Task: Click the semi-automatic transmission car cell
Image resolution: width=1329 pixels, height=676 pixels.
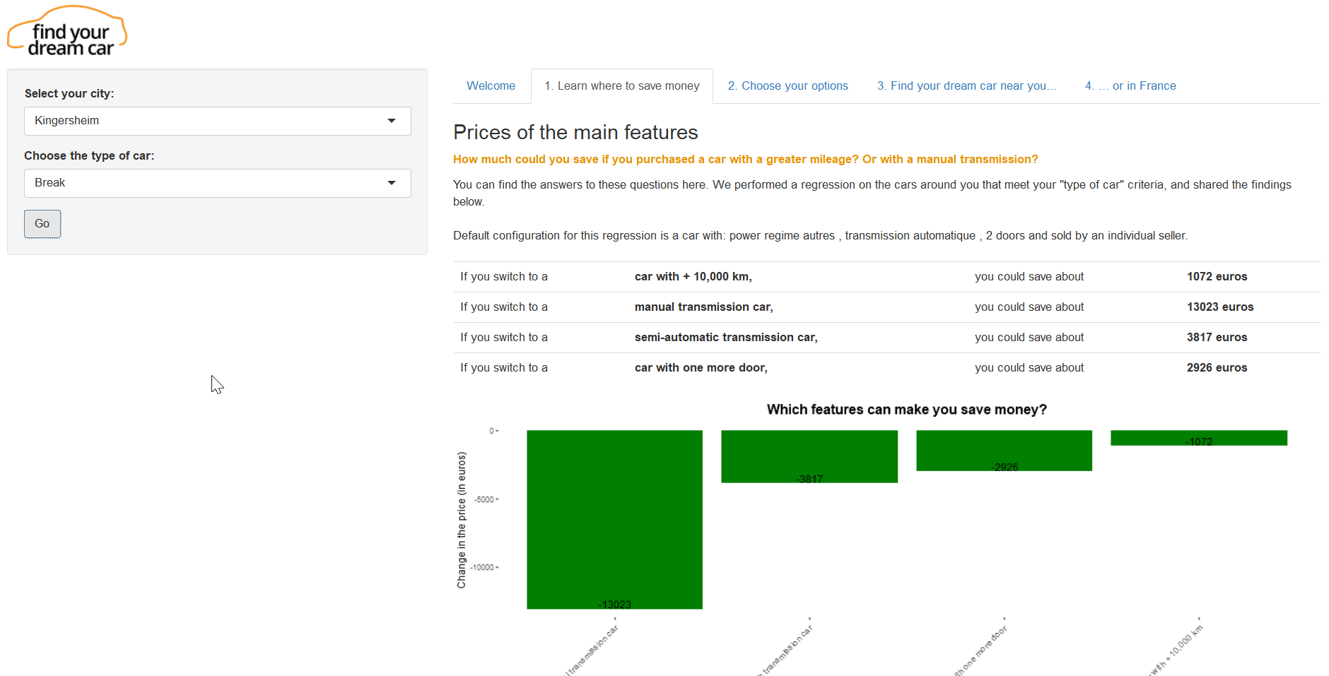Action: point(726,338)
